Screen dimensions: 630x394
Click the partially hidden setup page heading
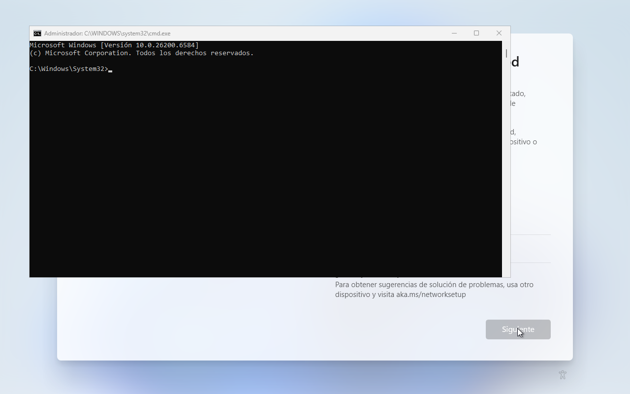pos(514,62)
